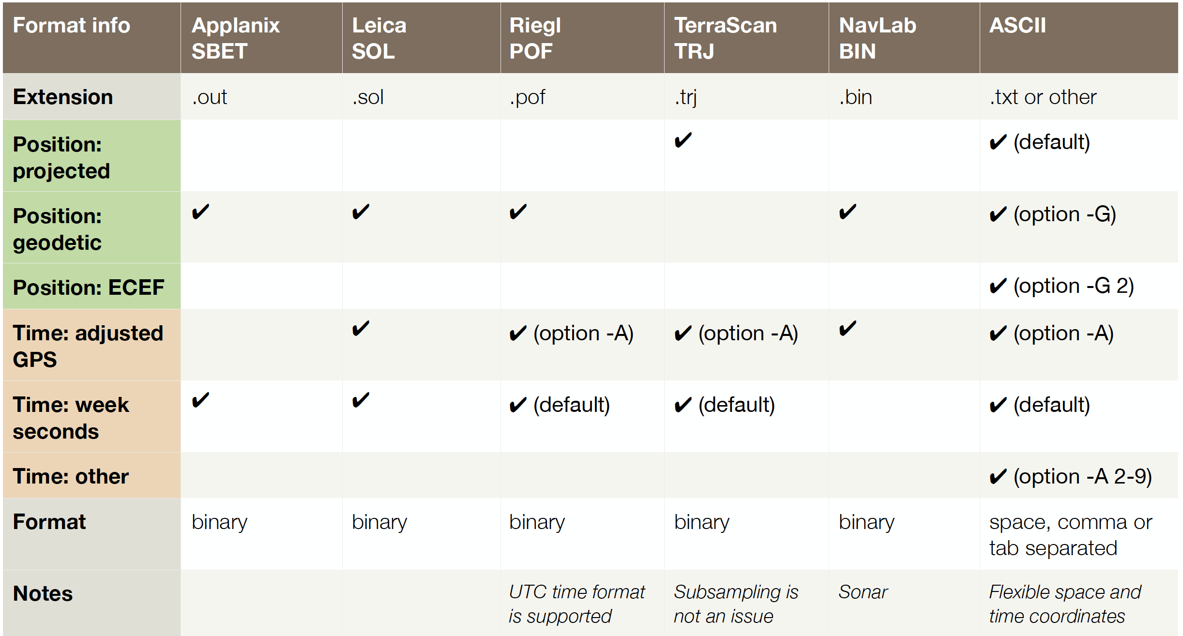Click the Applanix SBET geodetic position checkmark
Image resolution: width=1183 pixels, height=636 pixels.
click(x=200, y=212)
